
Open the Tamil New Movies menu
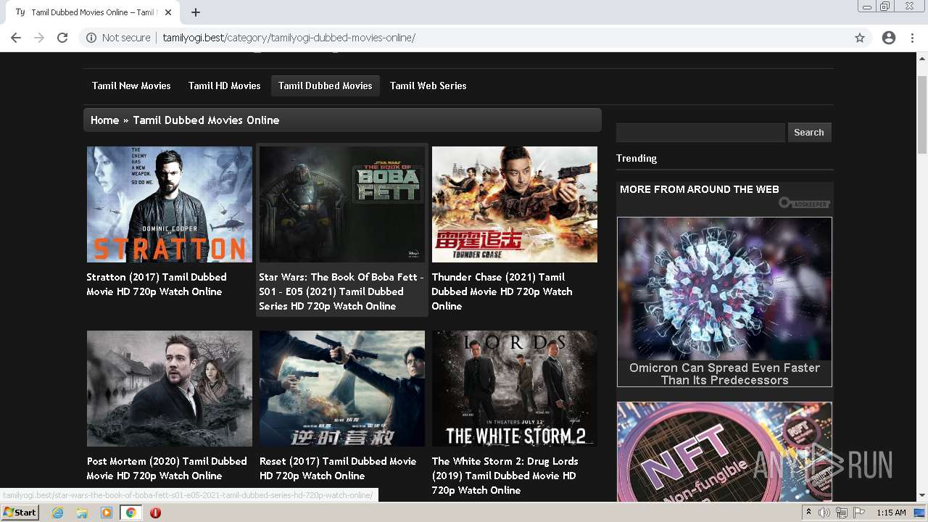[x=131, y=86]
